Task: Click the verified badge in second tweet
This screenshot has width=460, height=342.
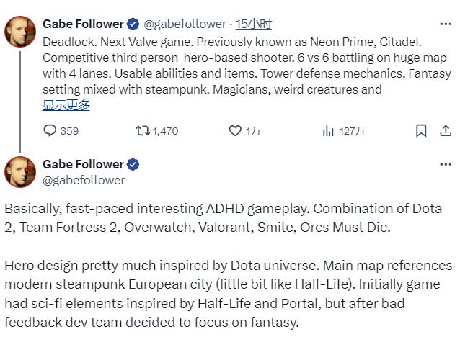Action: click(133, 165)
